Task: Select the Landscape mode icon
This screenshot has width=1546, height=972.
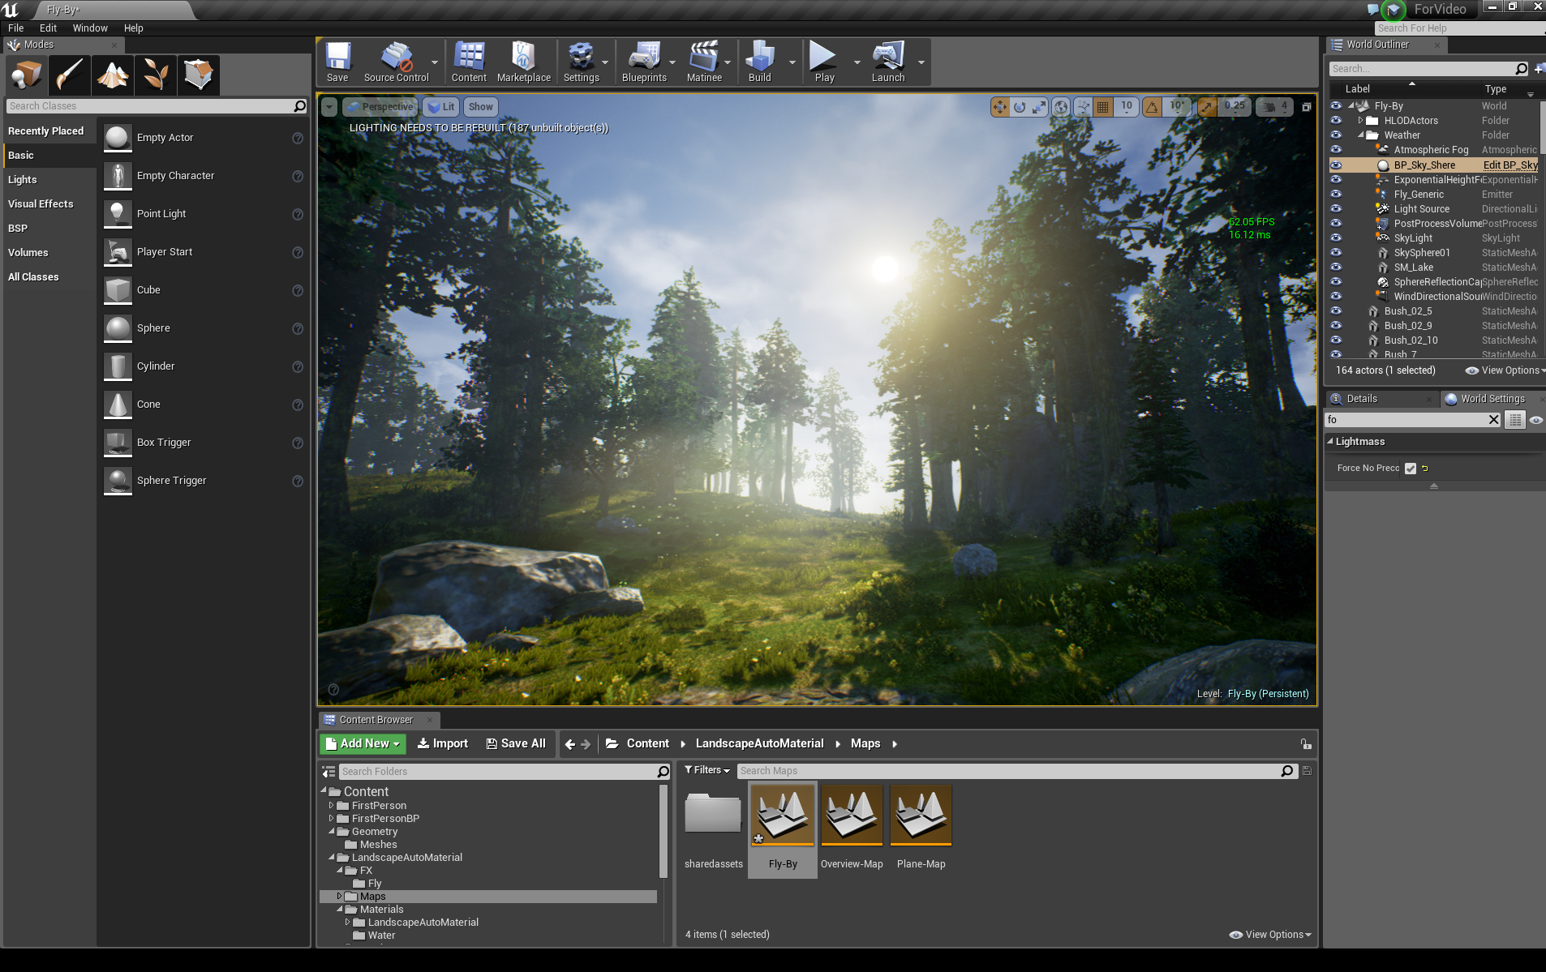Action: [x=113, y=75]
